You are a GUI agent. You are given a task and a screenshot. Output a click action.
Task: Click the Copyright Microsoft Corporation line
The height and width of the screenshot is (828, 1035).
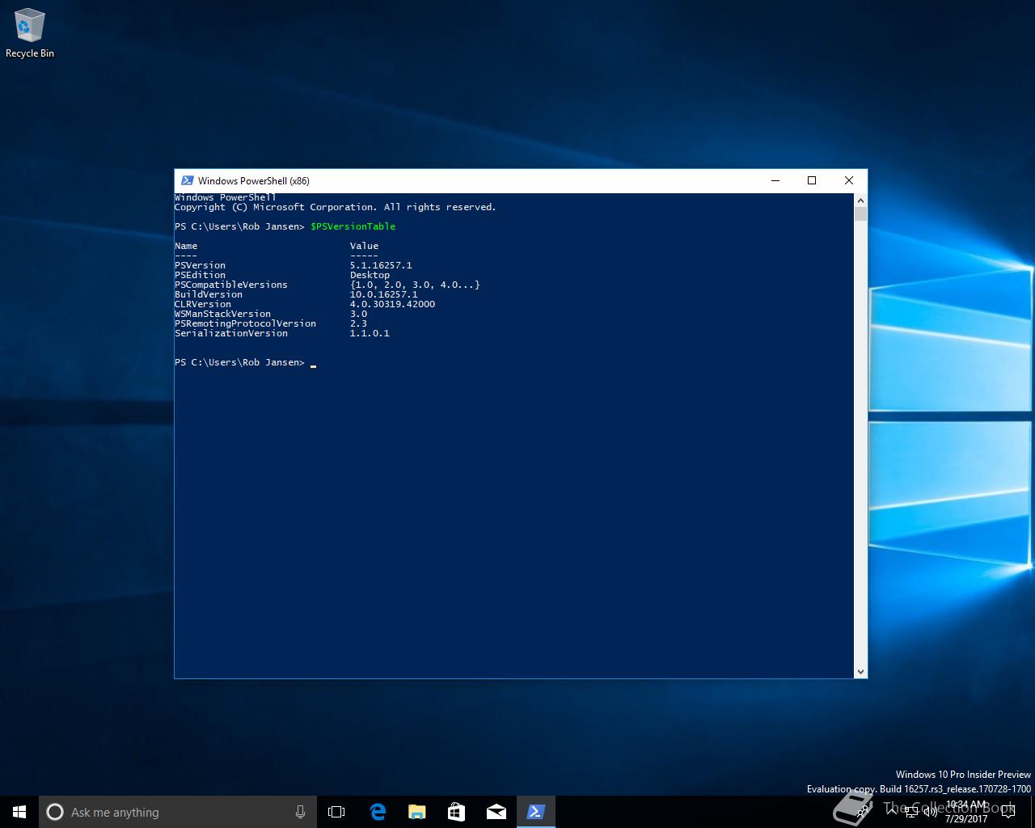pos(336,207)
